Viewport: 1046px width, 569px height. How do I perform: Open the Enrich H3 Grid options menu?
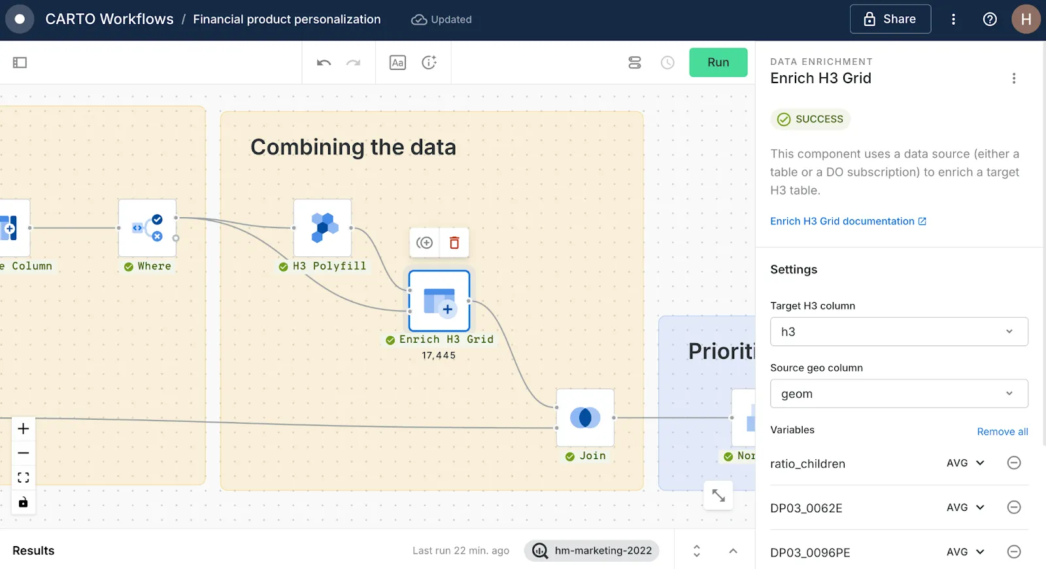pos(1014,78)
